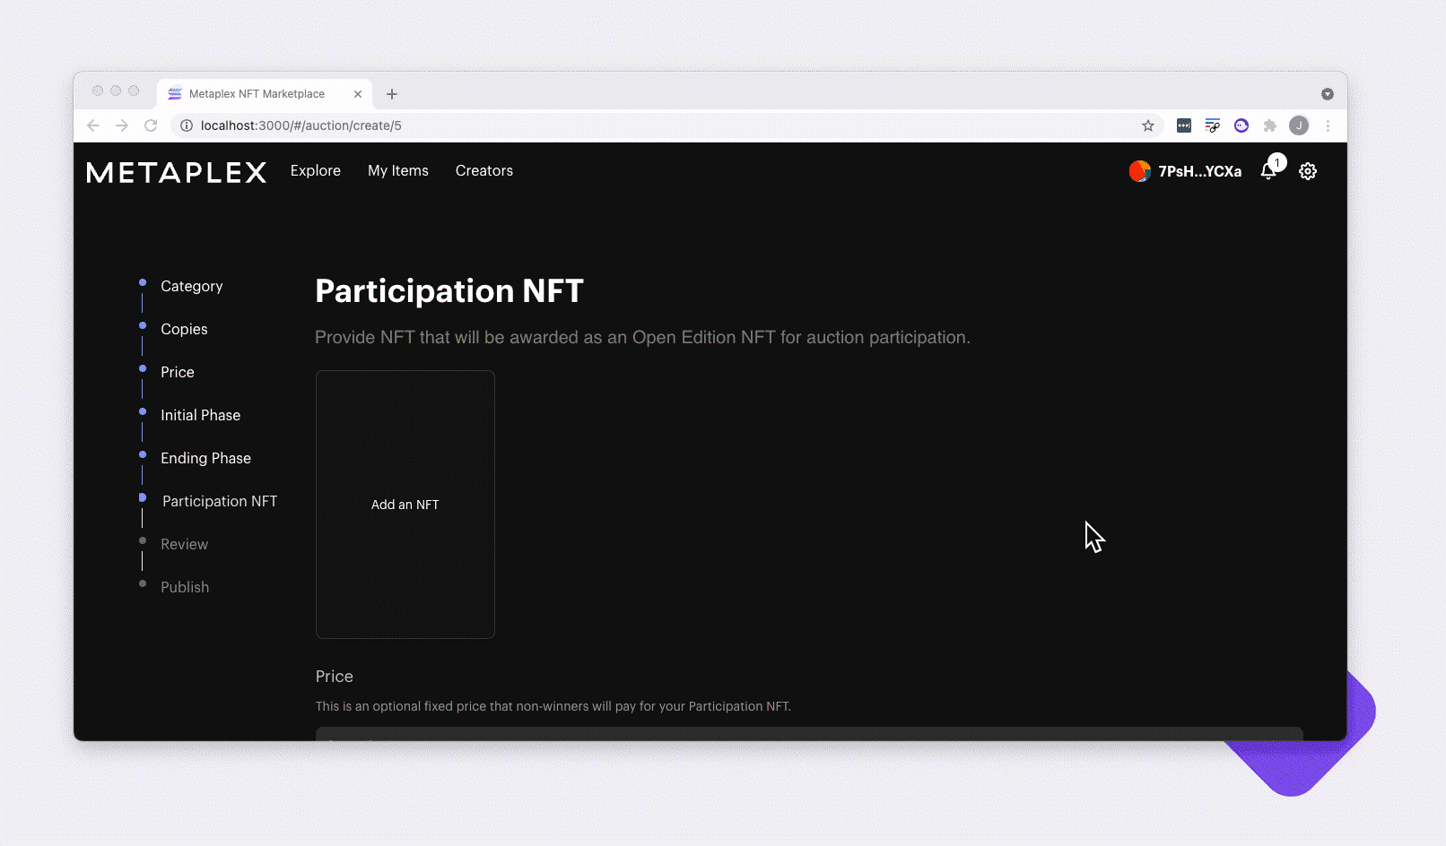The image size is (1446, 846).
Task: Open the Phantom wallet extension icon
Action: coord(1241,125)
